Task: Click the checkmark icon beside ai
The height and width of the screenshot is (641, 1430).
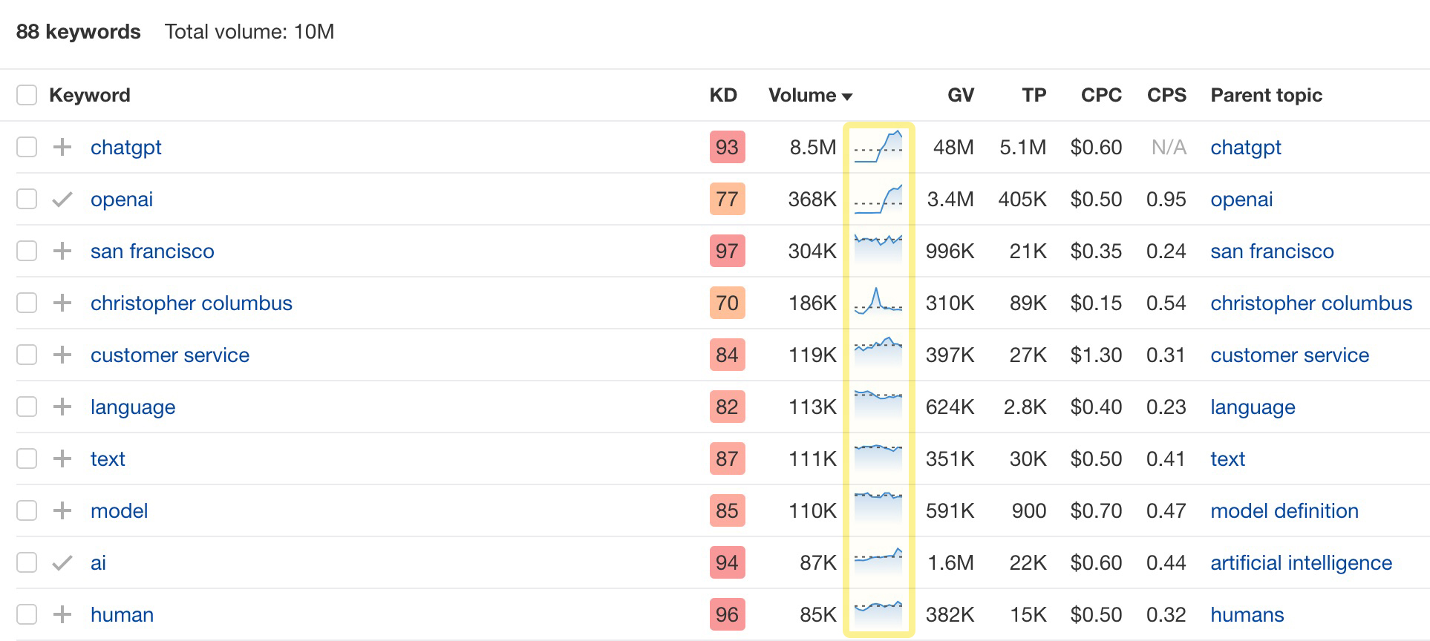Action: (x=62, y=562)
